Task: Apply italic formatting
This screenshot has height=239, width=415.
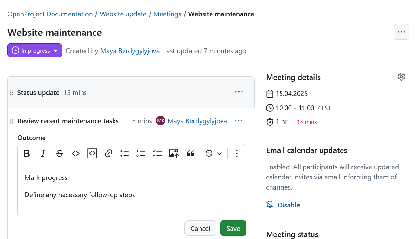Action: tap(43, 153)
